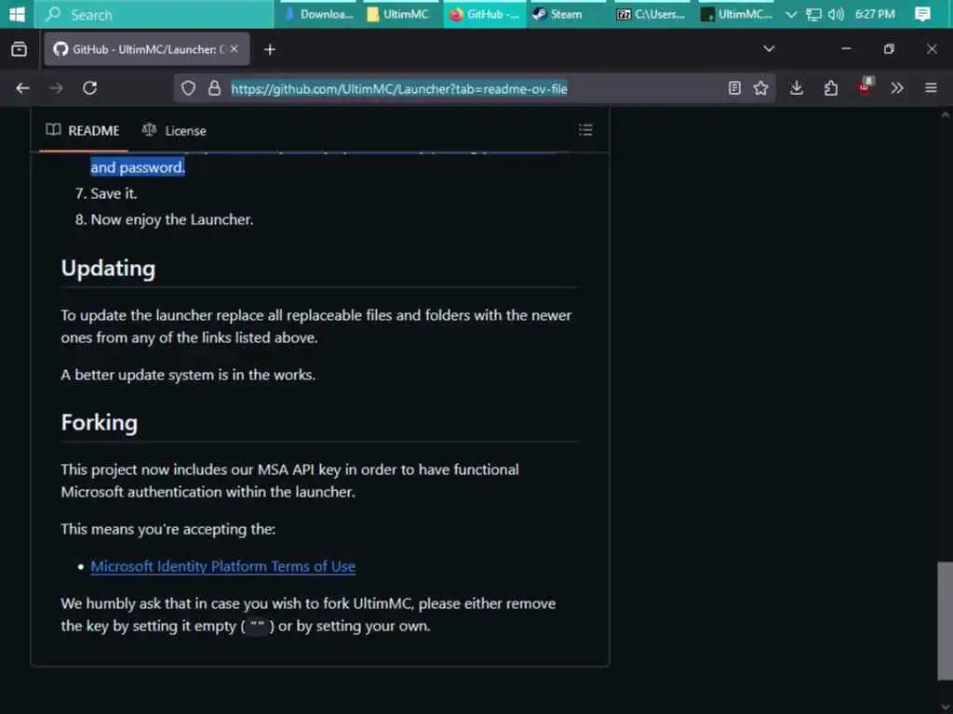Click 'A better update system' sentence
The height and width of the screenshot is (714, 953).
[x=188, y=375]
